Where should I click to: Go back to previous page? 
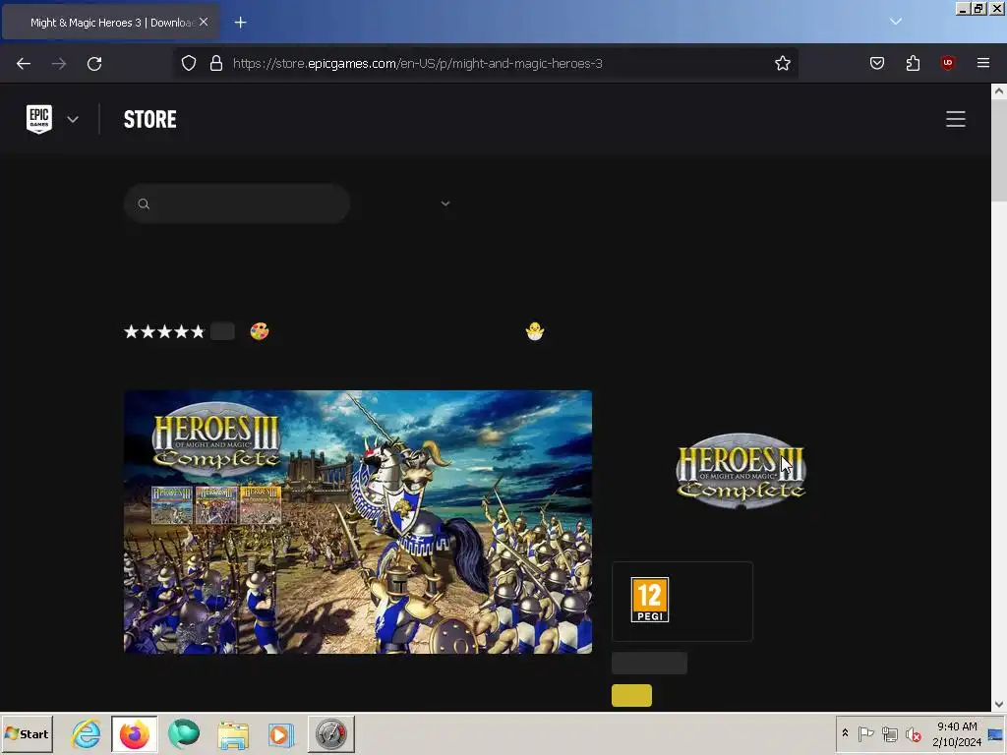click(24, 64)
